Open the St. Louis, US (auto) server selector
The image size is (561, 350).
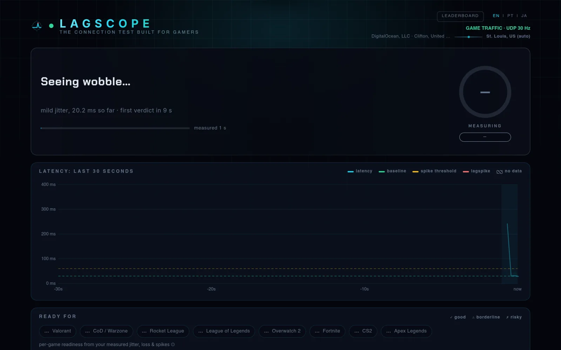coord(508,36)
